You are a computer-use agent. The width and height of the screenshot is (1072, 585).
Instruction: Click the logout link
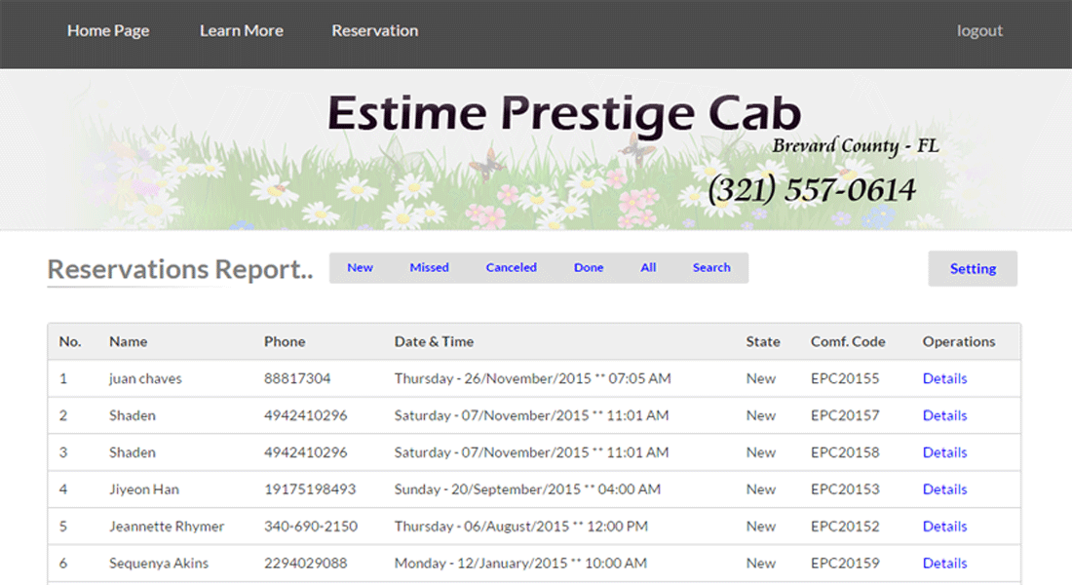point(979,30)
